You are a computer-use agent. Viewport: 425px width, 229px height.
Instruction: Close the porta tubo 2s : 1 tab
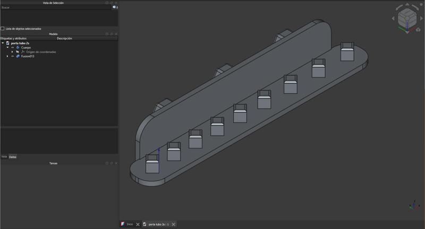174,224
